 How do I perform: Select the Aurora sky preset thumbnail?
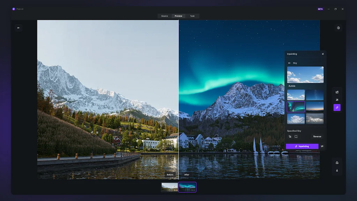[x=296, y=107]
